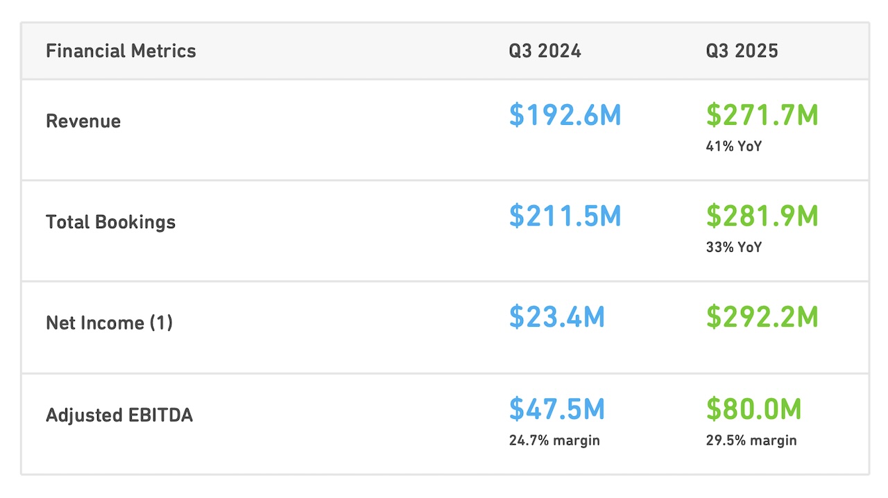This screenshot has height=498, width=888.
Task: Select the Q3 2024 column header
Action: coord(545,51)
